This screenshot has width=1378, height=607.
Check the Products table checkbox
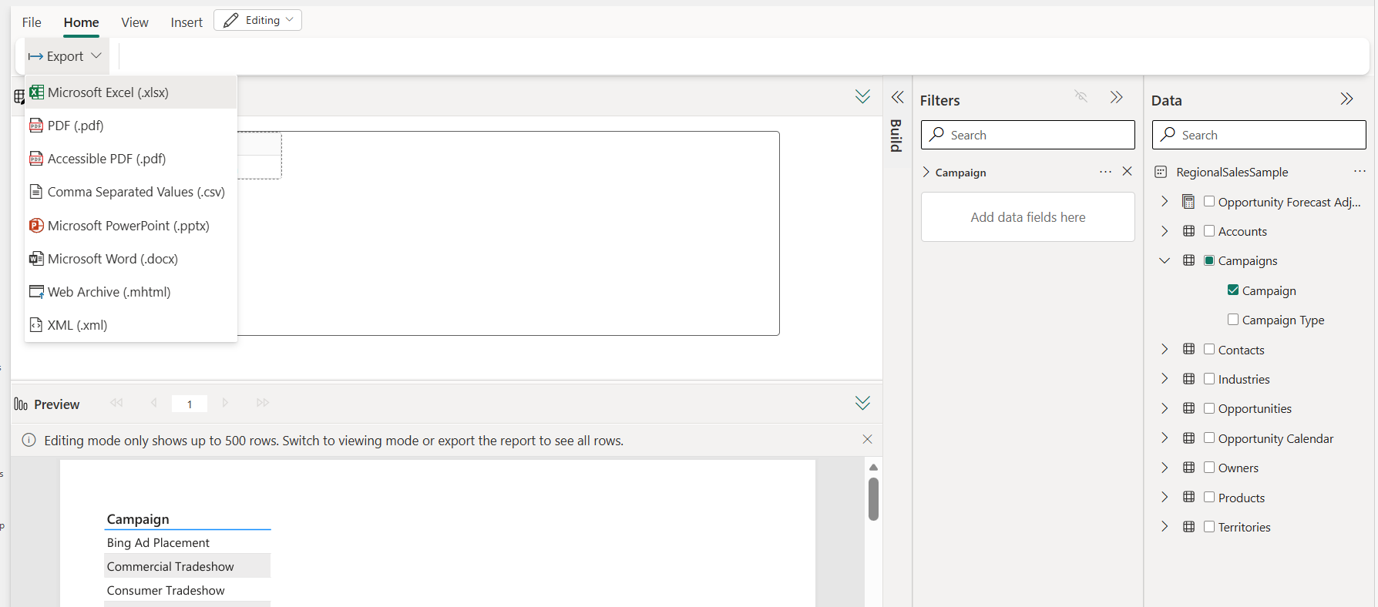coord(1209,497)
